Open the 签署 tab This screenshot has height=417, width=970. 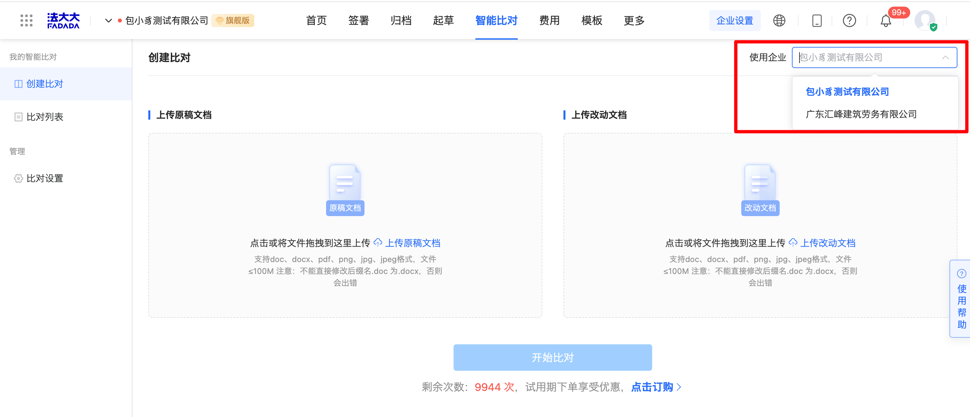(359, 20)
